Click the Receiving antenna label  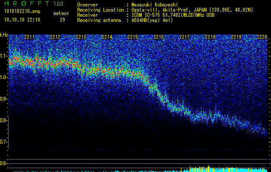click(99, 20)
